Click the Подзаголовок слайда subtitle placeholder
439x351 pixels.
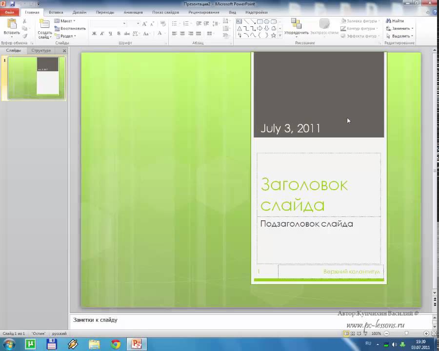tap(319, 240)
